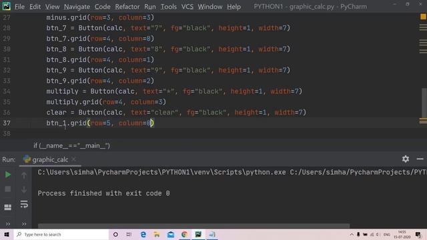Viewport: 427px width, 240px height.
Task: Open the Navigate menu
Action: pos(77,7)
